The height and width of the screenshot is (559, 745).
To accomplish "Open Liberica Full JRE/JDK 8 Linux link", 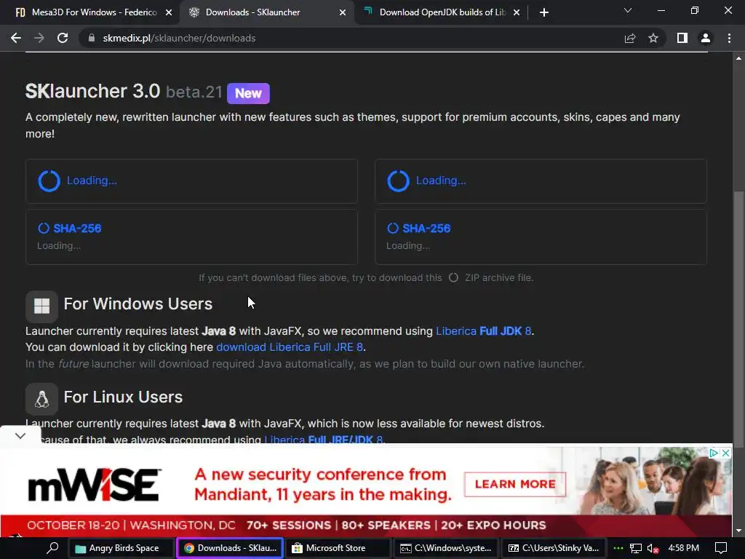I will point(324,439).
